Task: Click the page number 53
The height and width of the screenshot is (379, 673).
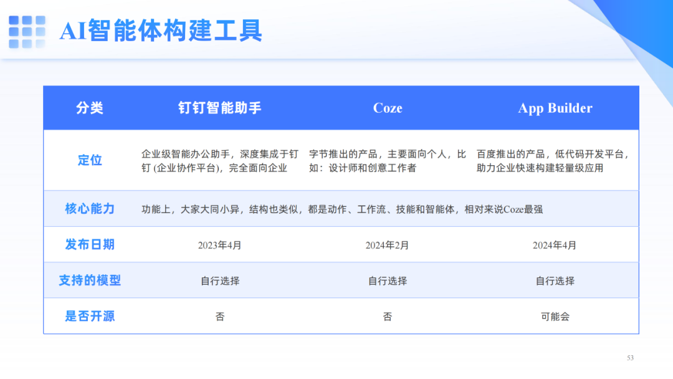Action: coord(630,358)
